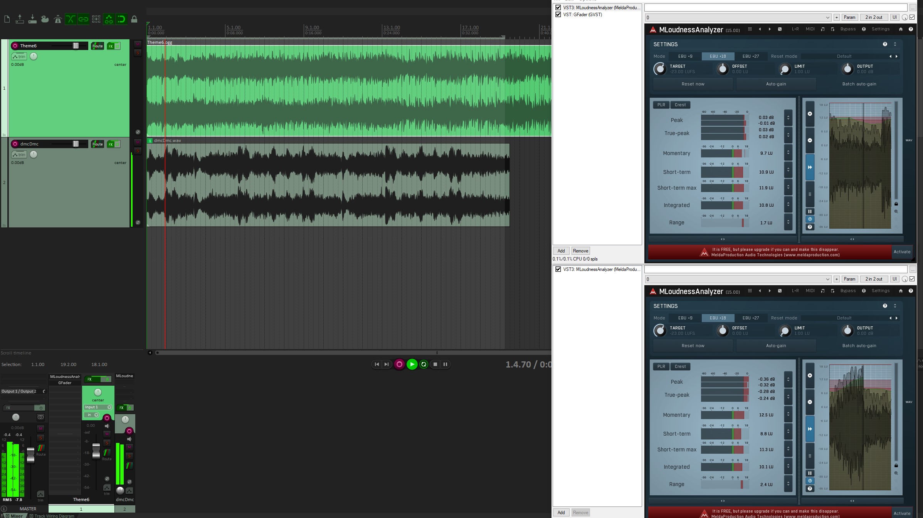Screen dimensions: 923x518
Task: Click Go to project end transport button
Action: (386, 364)
